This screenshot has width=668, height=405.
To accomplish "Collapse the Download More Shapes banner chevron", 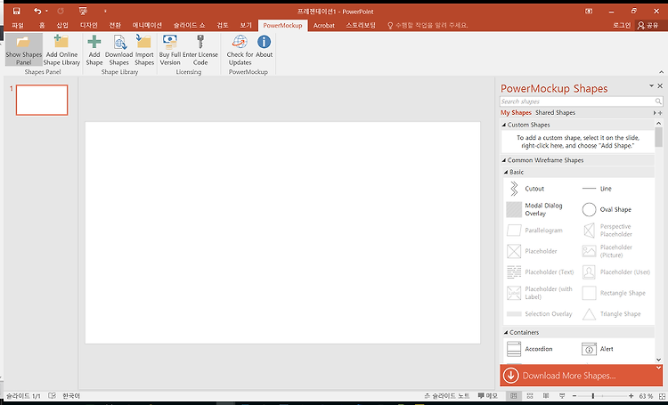I will coord(658,367).
